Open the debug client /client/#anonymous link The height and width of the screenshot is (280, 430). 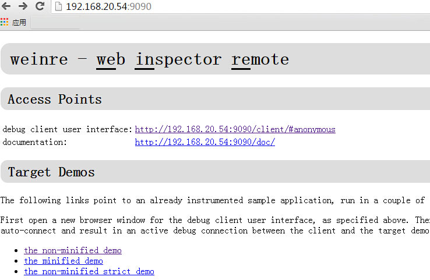click(235, 129)
